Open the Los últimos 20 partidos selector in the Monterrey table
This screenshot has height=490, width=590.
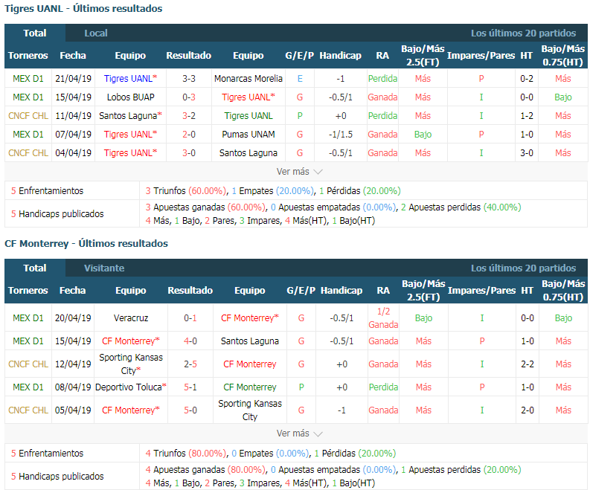[x=523, y=268]
